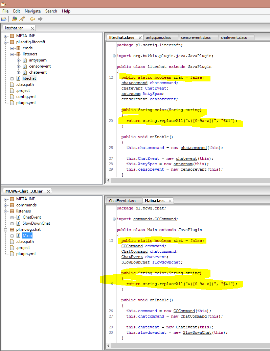Image resolution: width=270 pixels, height=351 pixels.
Task: Select plugin.yml in litechat.jar tree
Action: [26, 103]
